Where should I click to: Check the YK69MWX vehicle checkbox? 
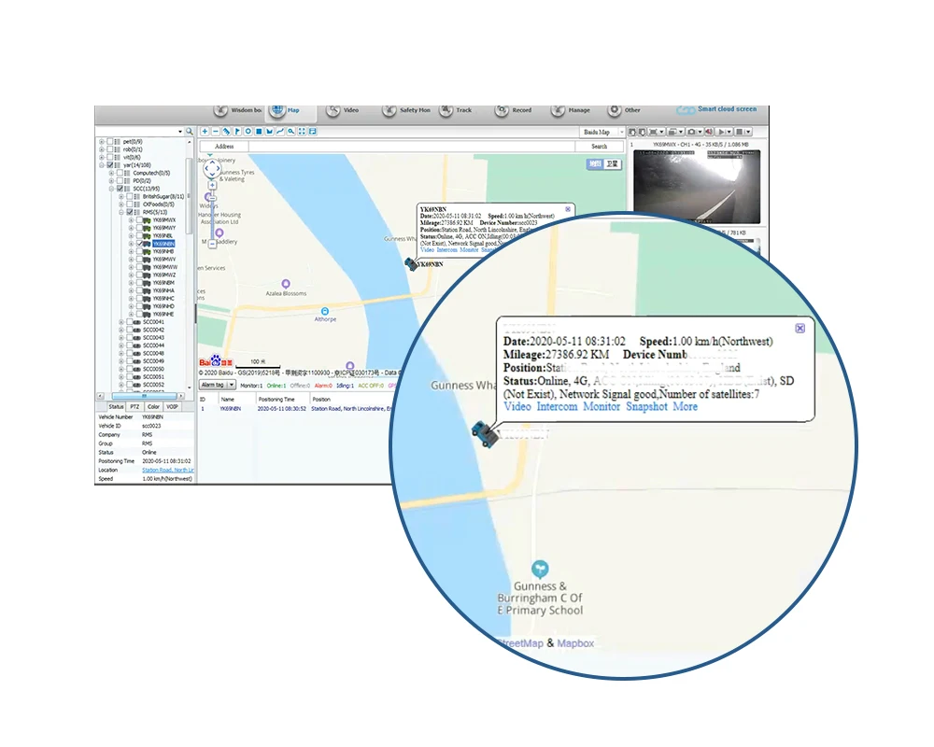pyautogui.click(x=138, y=220)
